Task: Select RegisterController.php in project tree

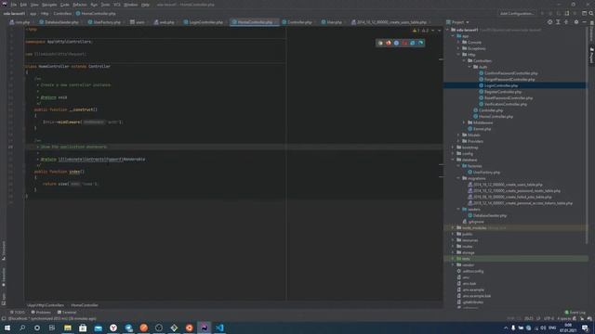Action: pyautogui.click(x=503, y=92)
